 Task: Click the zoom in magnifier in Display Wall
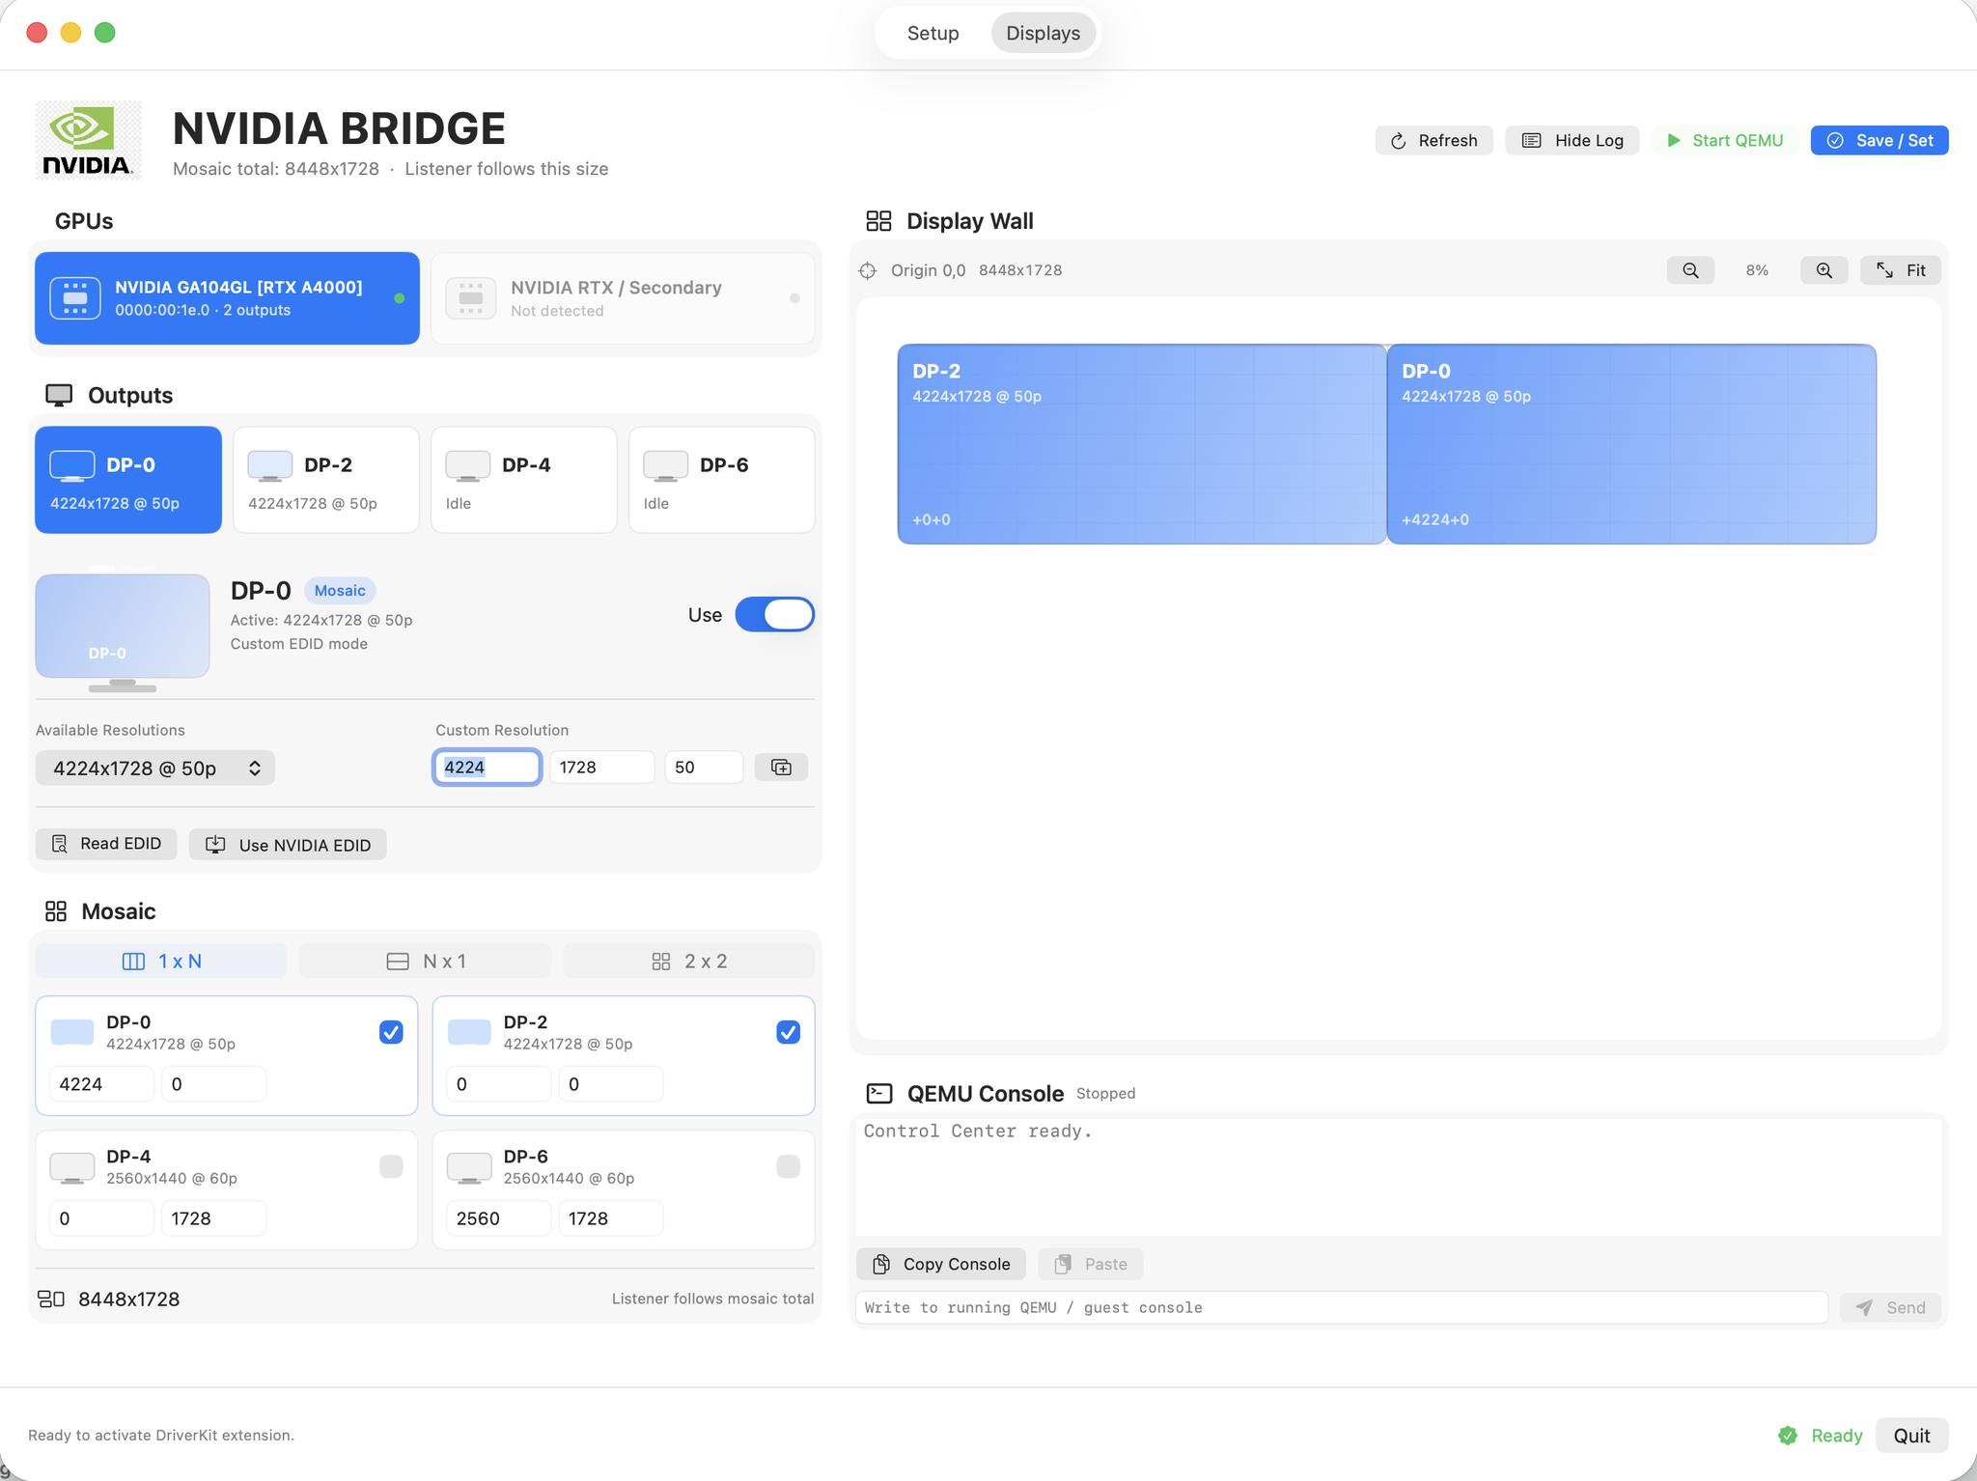click(1824, 270)
